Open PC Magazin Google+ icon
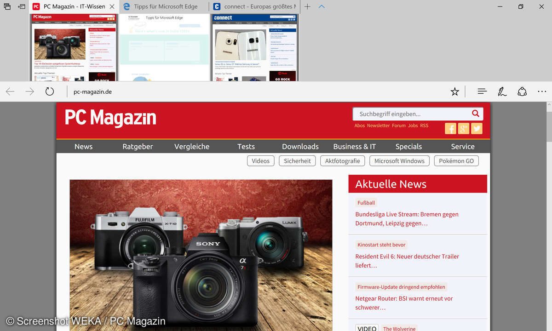 tap(464, 128)
